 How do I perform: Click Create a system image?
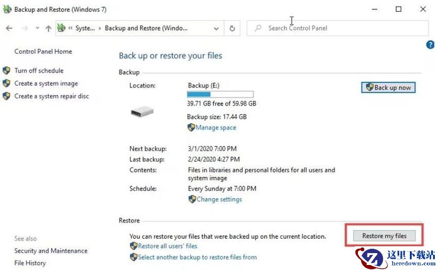46,83
